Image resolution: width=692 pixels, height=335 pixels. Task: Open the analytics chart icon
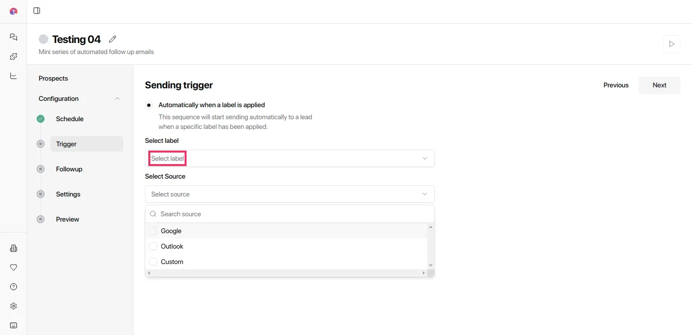coord(14,76)
